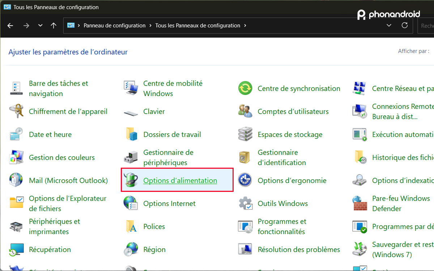This screenshot has height=271, width=434.
Task: Open Résolution des problèmes link
Action: 299,250
